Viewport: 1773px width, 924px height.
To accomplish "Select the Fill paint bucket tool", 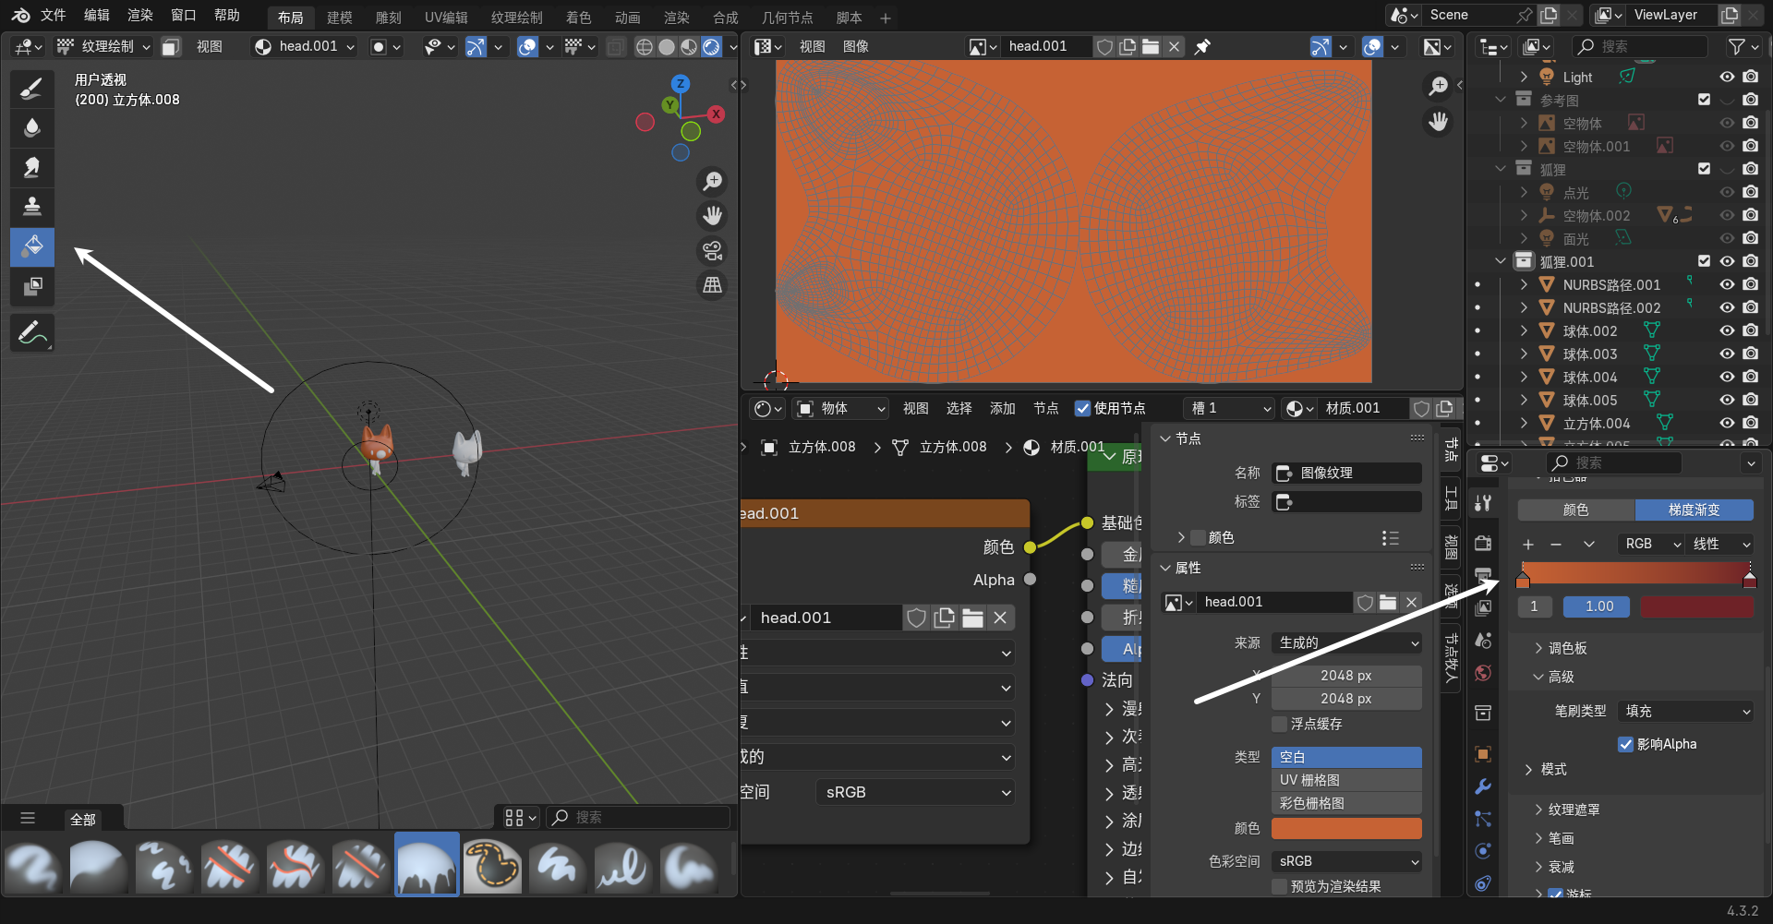I will pos(32,246).
